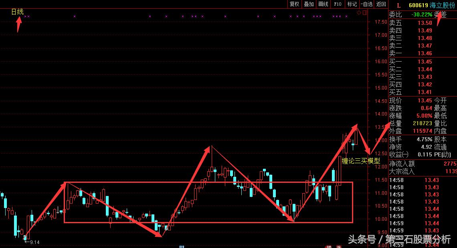Click the 今开 label
The width and height of the screenshot is (457, 248).
point(440,100)
